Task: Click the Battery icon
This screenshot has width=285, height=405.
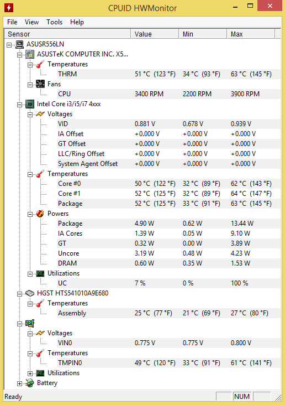Action: coord(30,383)
